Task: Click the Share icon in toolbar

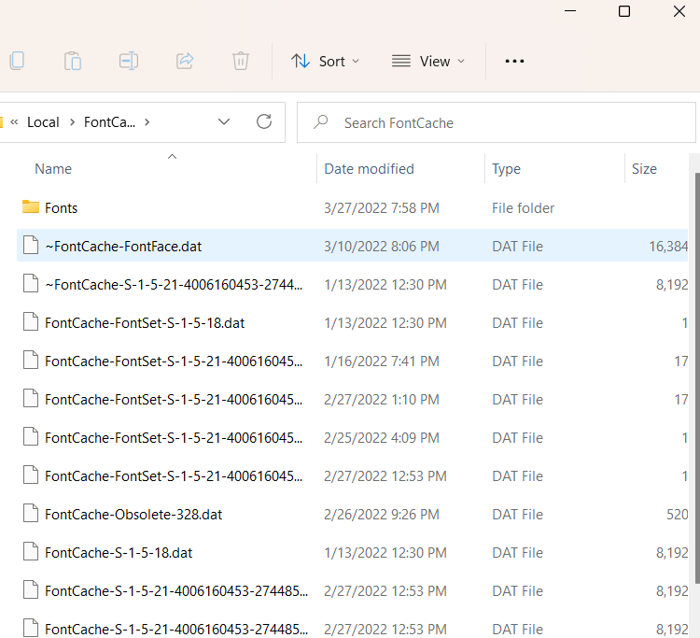Action: (185, 61)
